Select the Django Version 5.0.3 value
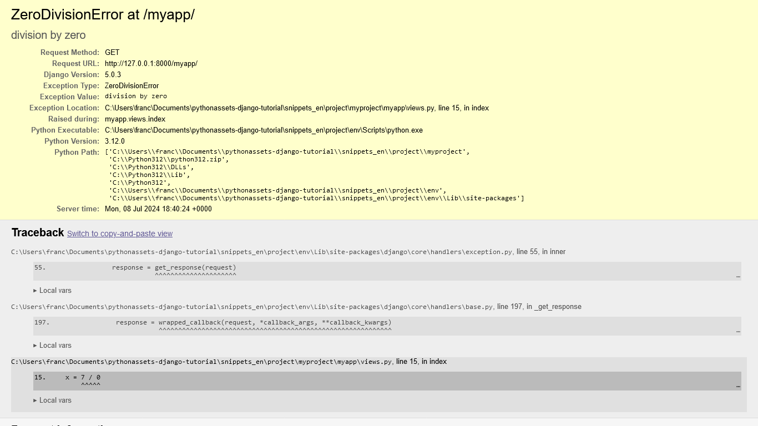 coord(112,74)
